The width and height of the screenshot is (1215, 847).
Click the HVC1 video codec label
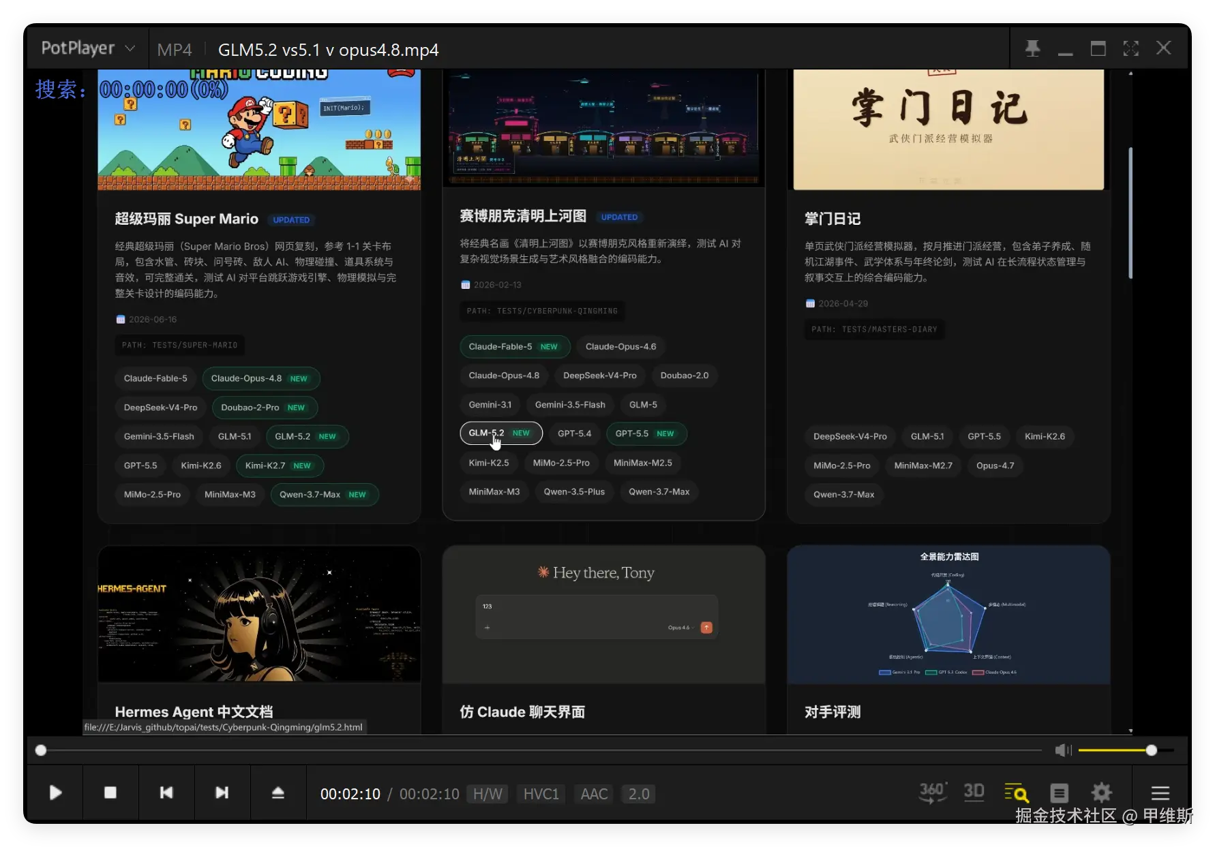541,794
